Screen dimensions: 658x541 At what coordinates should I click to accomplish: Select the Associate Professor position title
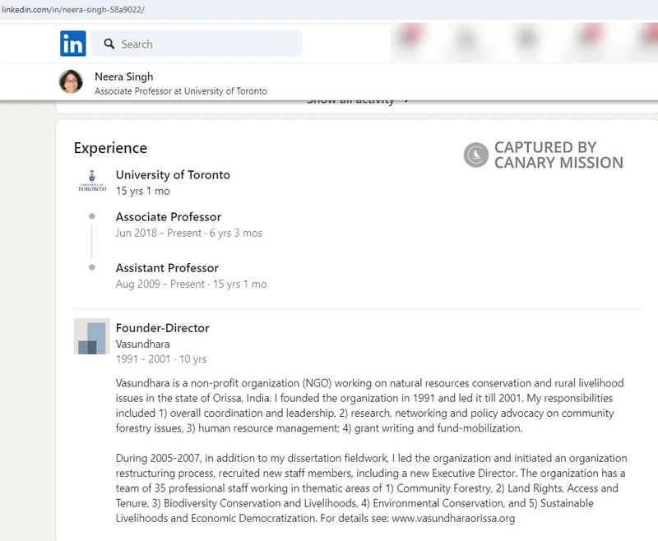(169, 217)
